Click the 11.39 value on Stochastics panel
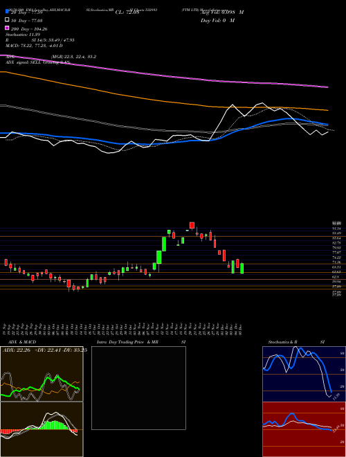346x457 pixels. 336,397
